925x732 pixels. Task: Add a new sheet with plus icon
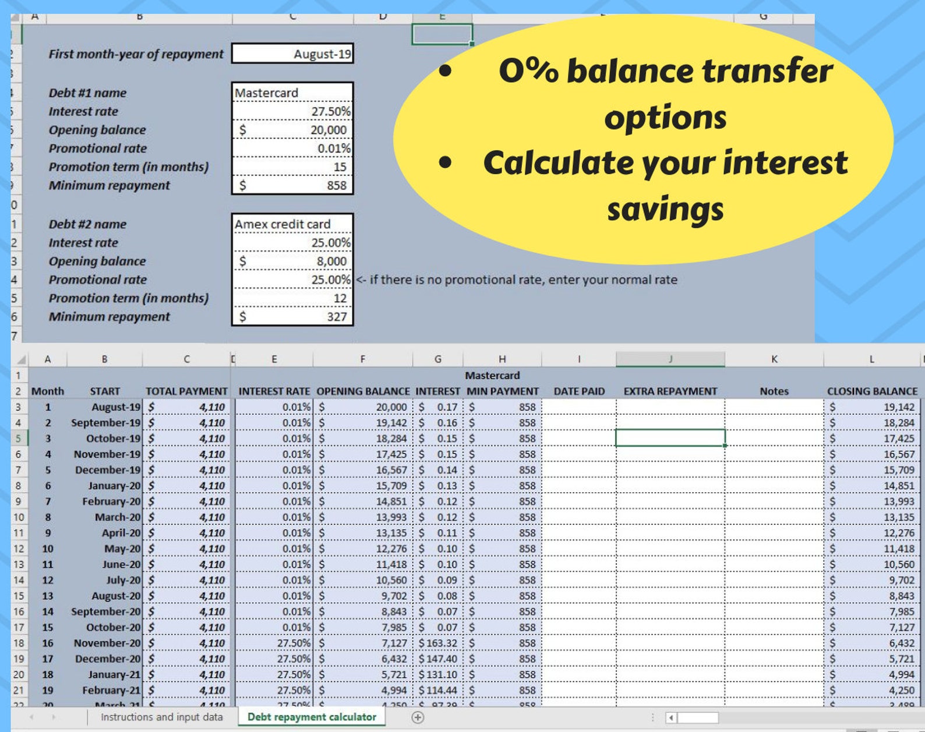click(418, 717)
